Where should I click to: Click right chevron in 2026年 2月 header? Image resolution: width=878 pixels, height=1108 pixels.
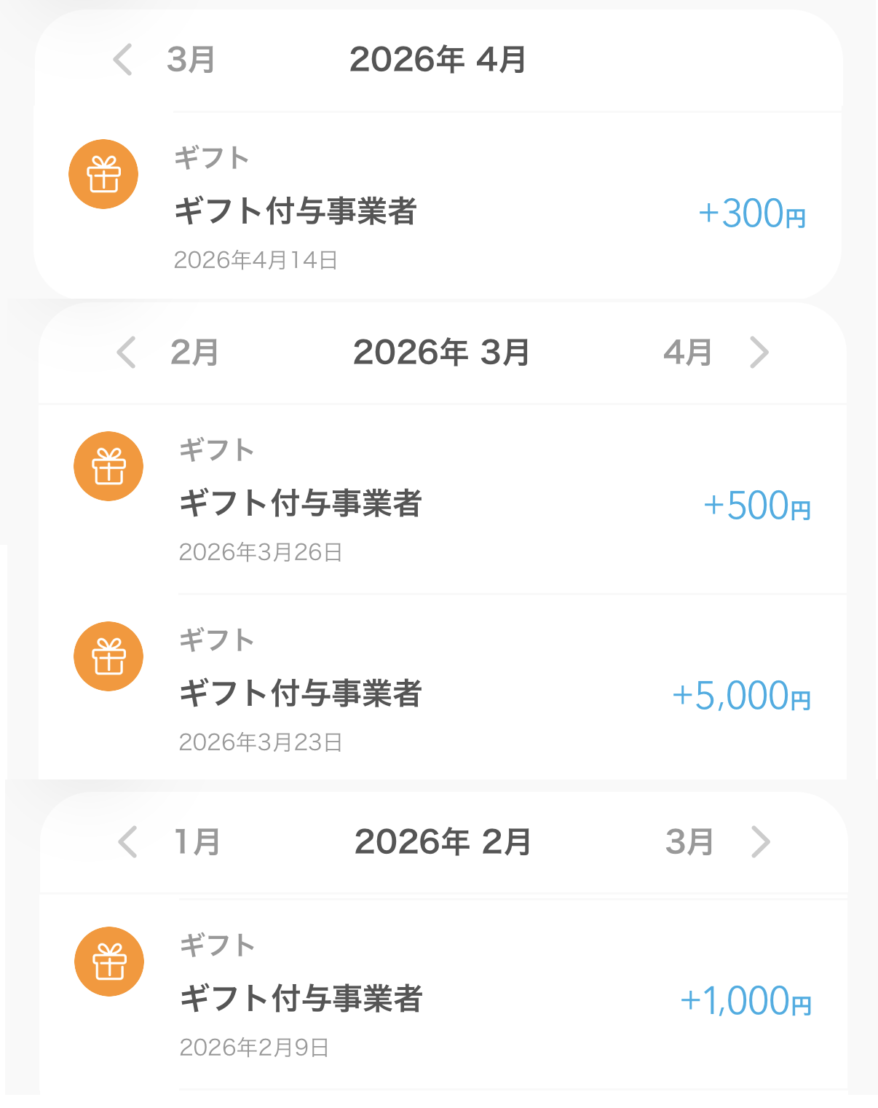click(761, 842)
